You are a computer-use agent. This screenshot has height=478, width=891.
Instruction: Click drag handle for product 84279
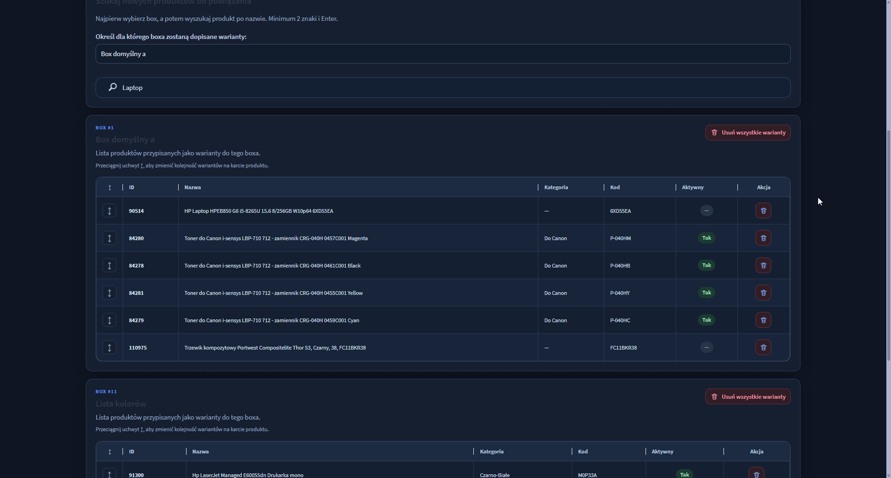(x=110, y=320)
